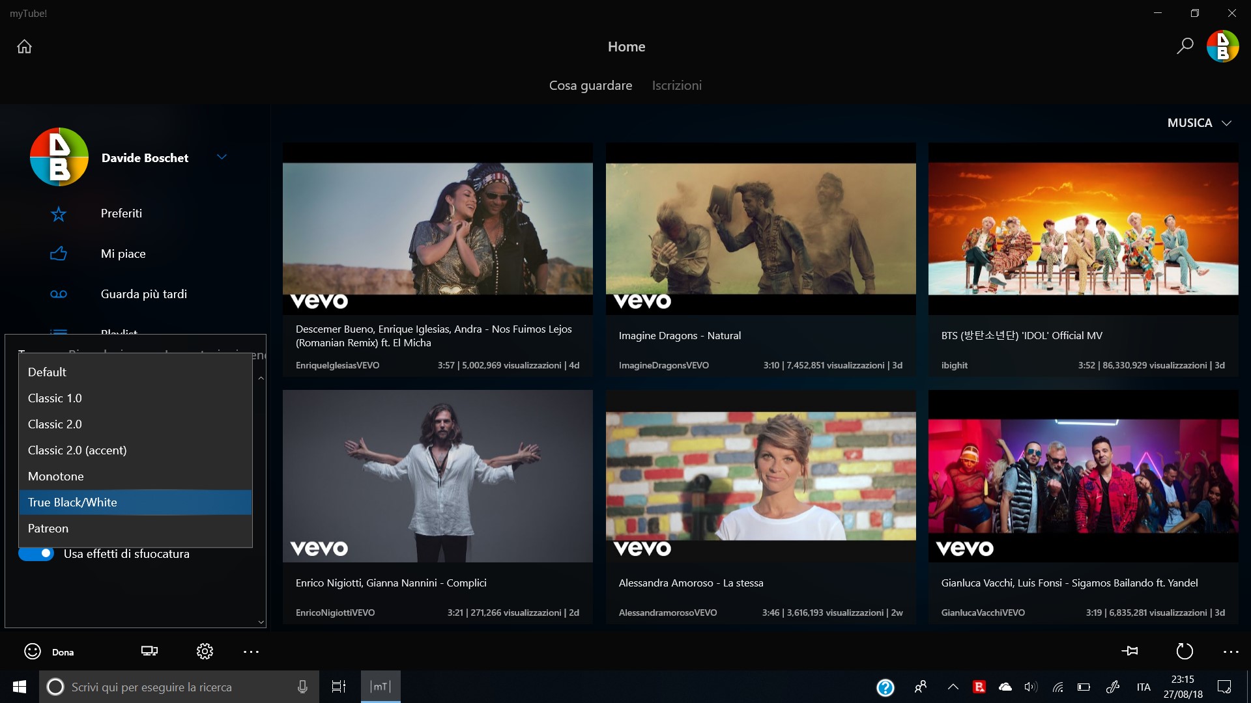
Task: Click the Preferiti star icon
Action: pos(59,214)
